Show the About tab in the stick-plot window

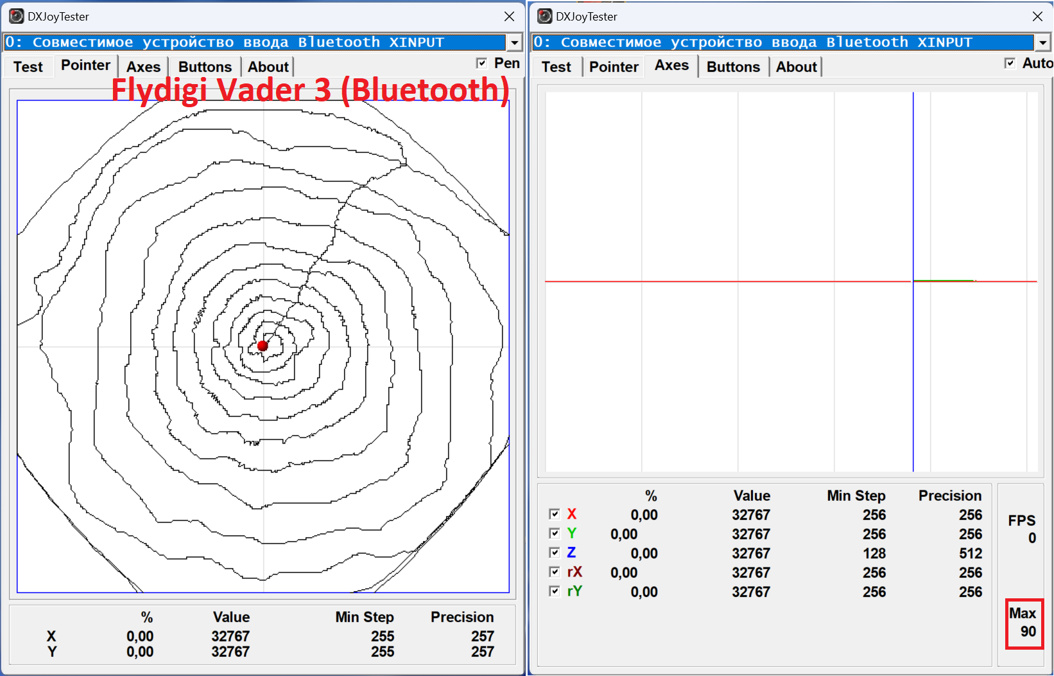click(x=268, y=67)
